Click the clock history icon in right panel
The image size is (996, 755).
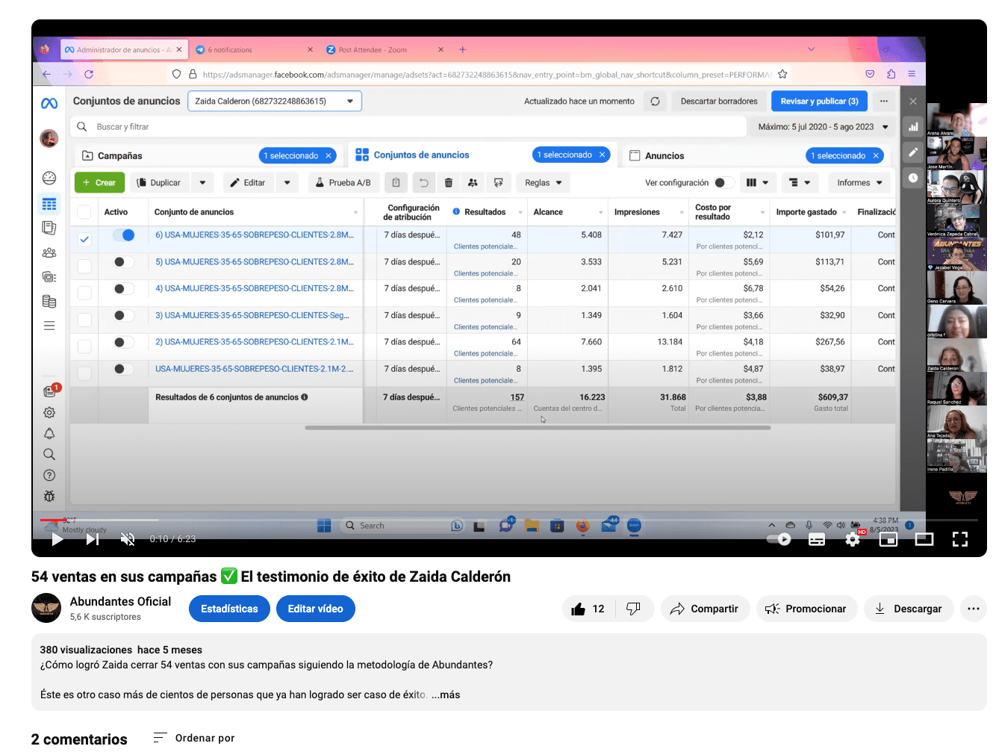point(913,178)
